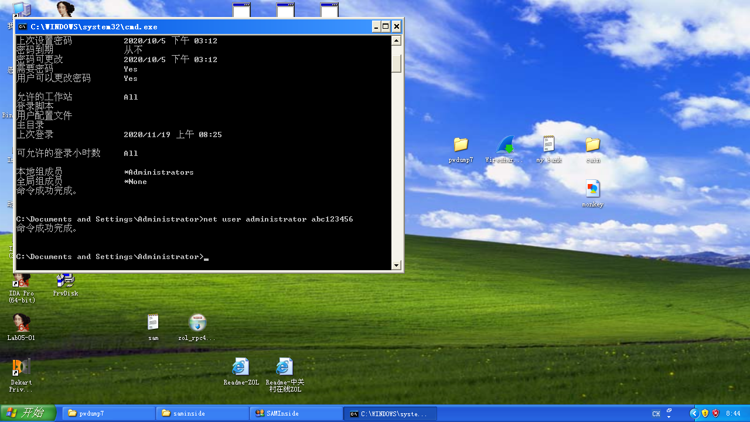
Task: Click the red security alert shield tray icon
Action: click(x=715, y=413)
